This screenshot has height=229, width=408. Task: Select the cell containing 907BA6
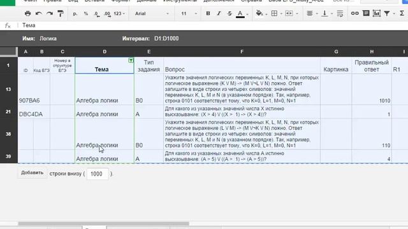[25, 90]
